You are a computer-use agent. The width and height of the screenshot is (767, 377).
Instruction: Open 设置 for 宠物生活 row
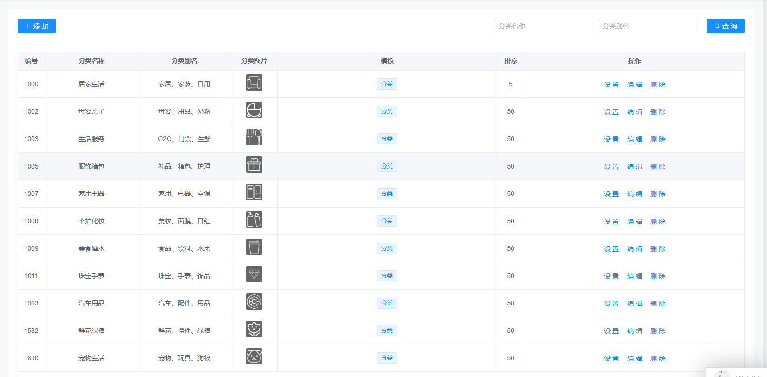(x=611, y=358)
